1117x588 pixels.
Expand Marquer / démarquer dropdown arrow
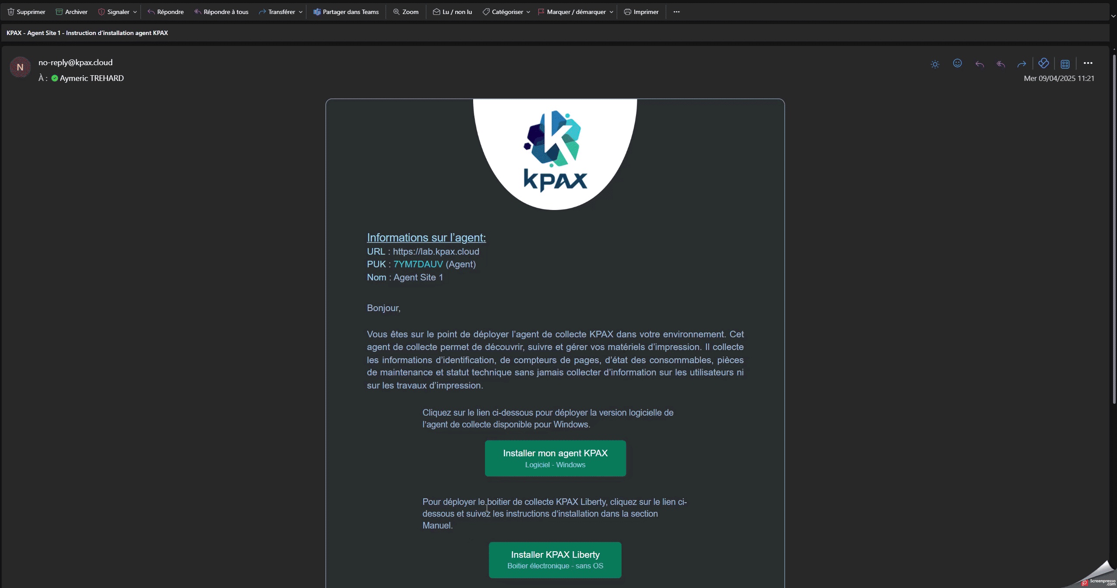[x=611, y=12]
